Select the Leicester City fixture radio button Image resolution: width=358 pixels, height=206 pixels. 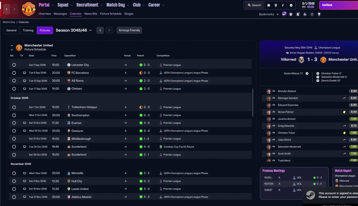(14, 65)
